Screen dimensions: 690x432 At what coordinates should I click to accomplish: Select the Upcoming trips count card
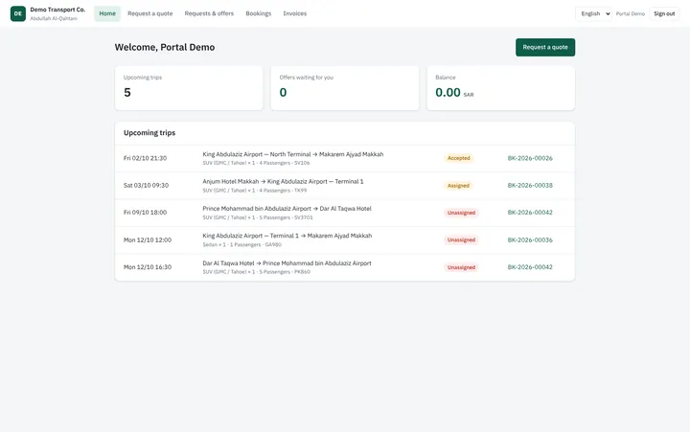[x=189, y=88]
